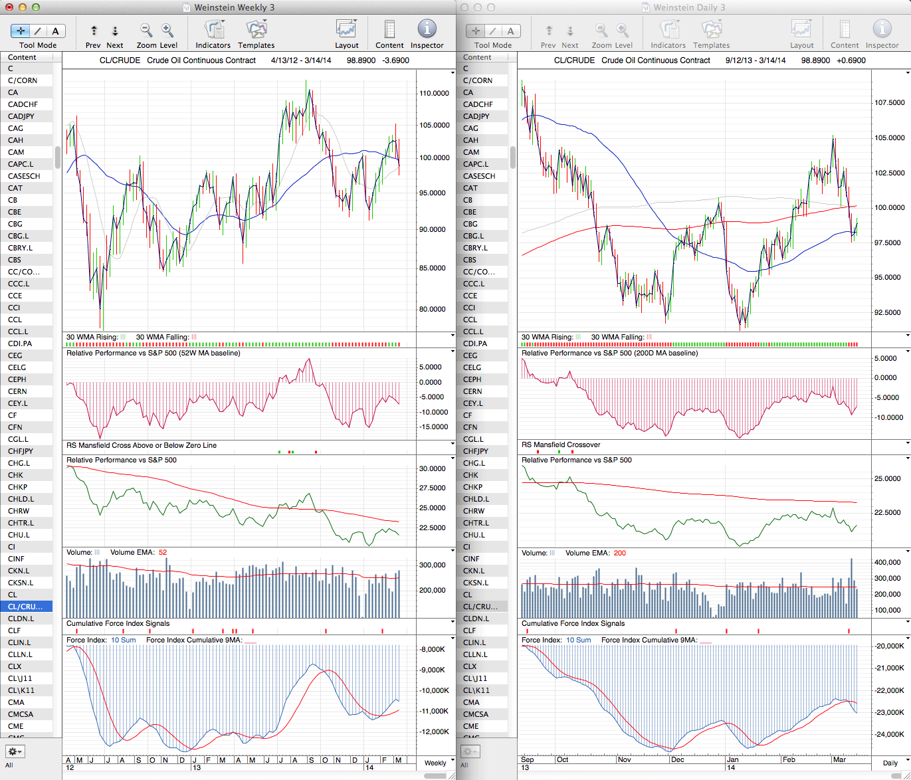911x780 pixels.
Task: Select CAT in Weekly window symbol list
Action: point(15,188)
